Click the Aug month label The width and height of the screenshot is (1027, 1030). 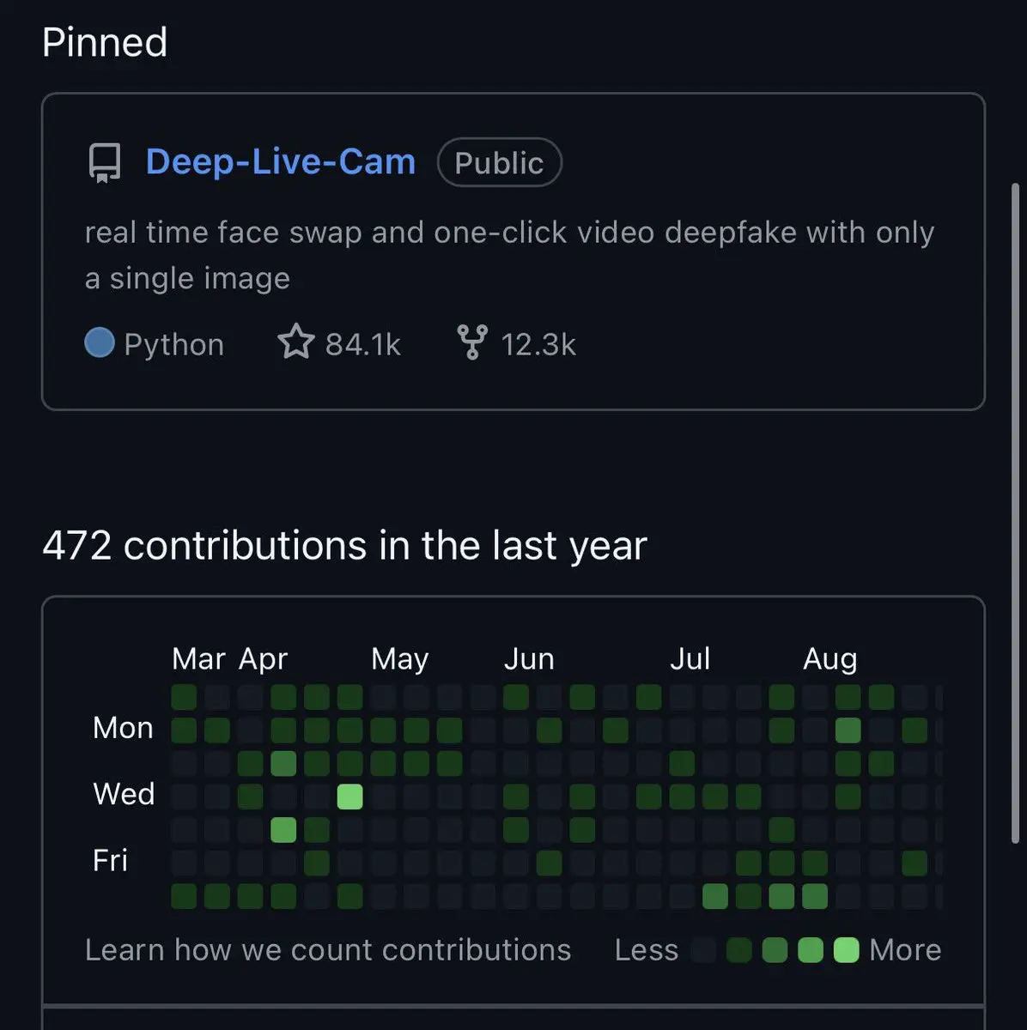[x=829, y=659]
